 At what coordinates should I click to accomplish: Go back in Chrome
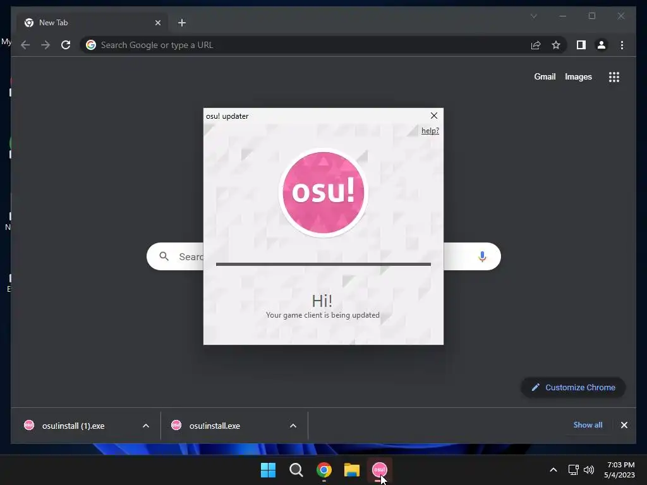(x=25, y=45)
